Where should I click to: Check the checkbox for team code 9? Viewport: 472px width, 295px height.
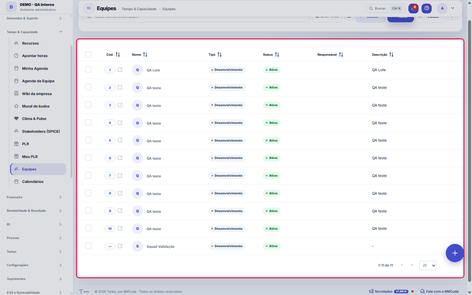coord(88,210)
